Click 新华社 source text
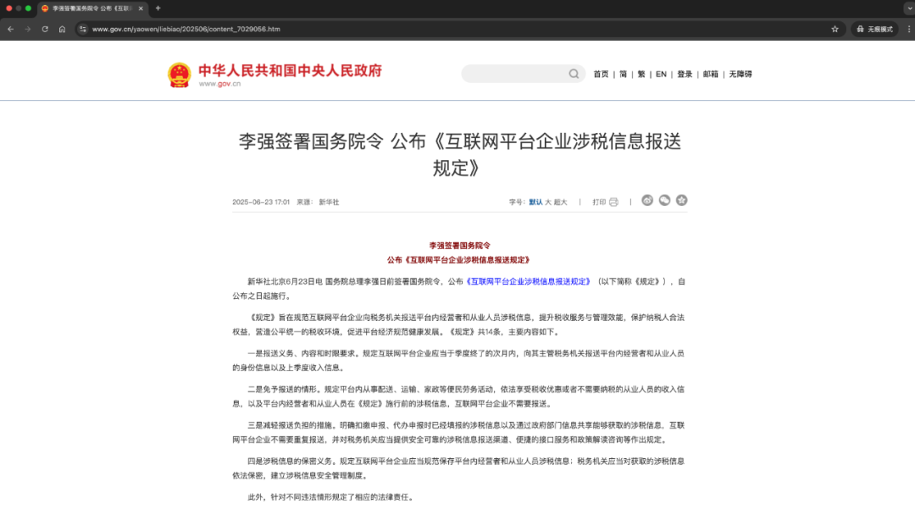The width and height of the screenshot is (915, 509). (x=329, y=202)
